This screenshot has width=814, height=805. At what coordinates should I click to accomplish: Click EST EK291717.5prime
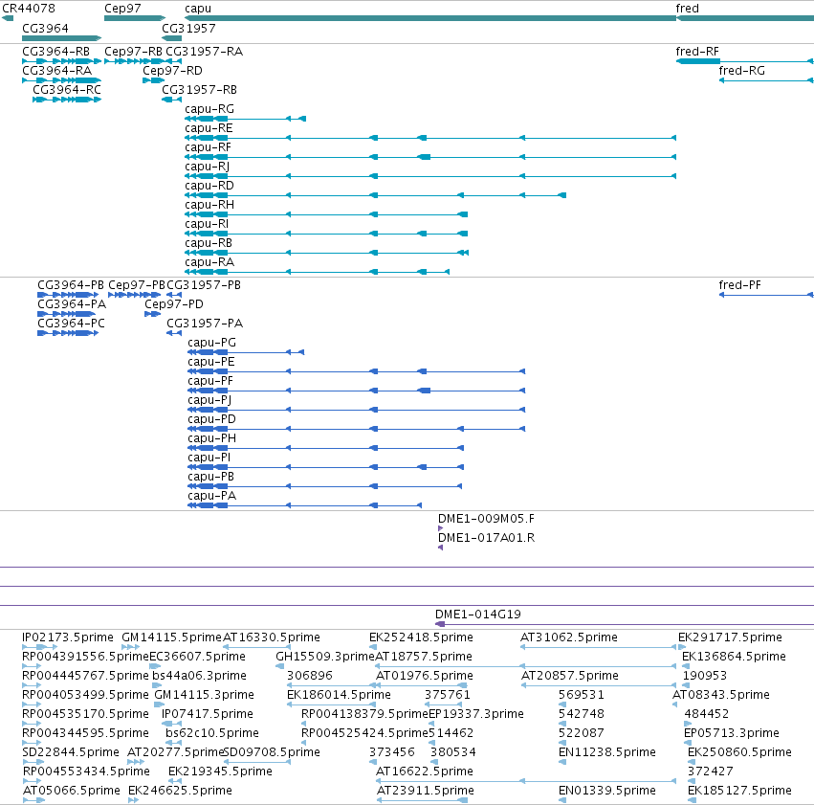pos(682,647)
